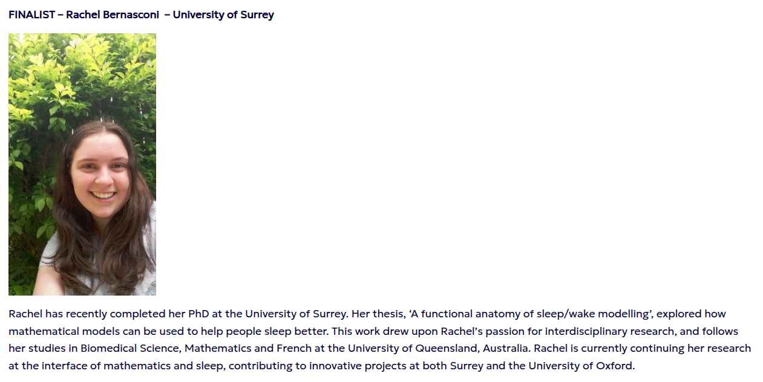
Task: Select the words interdisciplinary research
Action: pyautogui.click(x=609, y=332)
